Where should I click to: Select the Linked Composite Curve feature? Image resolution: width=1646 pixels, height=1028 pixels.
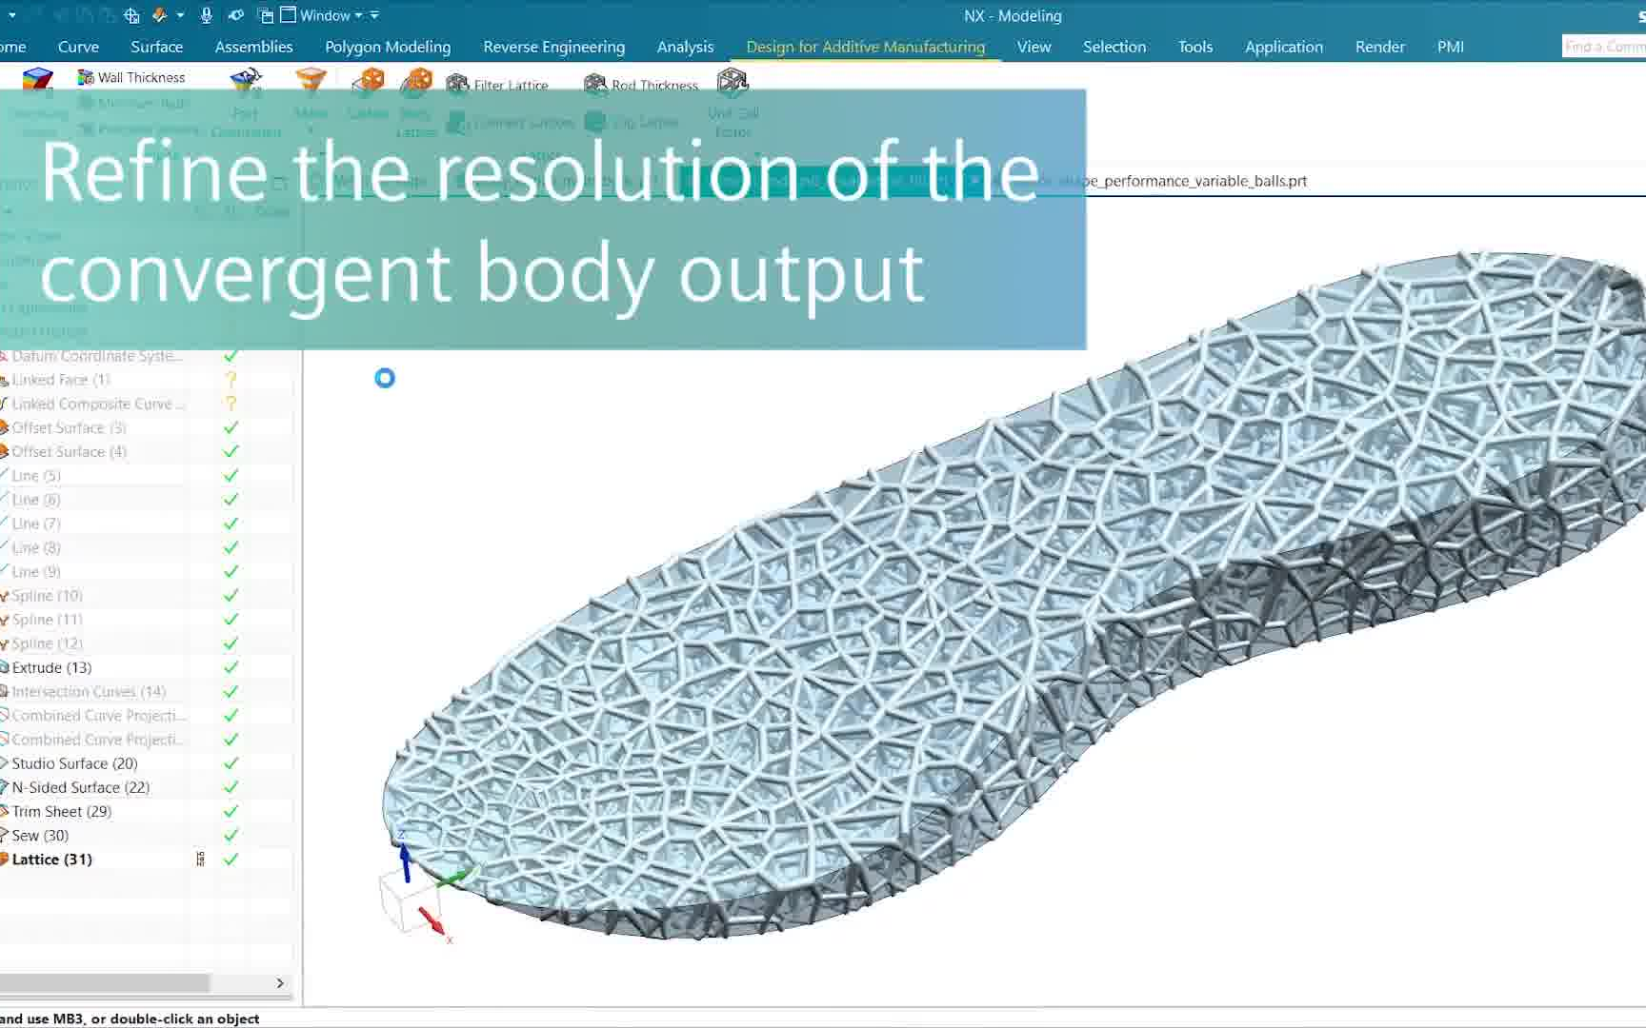(97, 404)
